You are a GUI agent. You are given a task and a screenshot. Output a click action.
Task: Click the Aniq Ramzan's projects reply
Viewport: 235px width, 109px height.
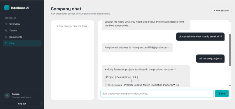pyautogui.click(x=146, y=76)
